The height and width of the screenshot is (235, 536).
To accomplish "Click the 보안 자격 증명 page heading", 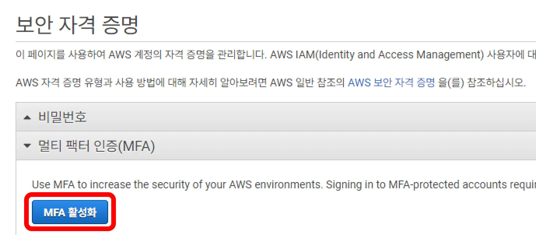I will [77, 25].
